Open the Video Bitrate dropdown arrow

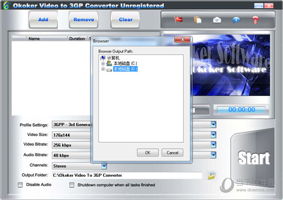click(x=214, y=145)
